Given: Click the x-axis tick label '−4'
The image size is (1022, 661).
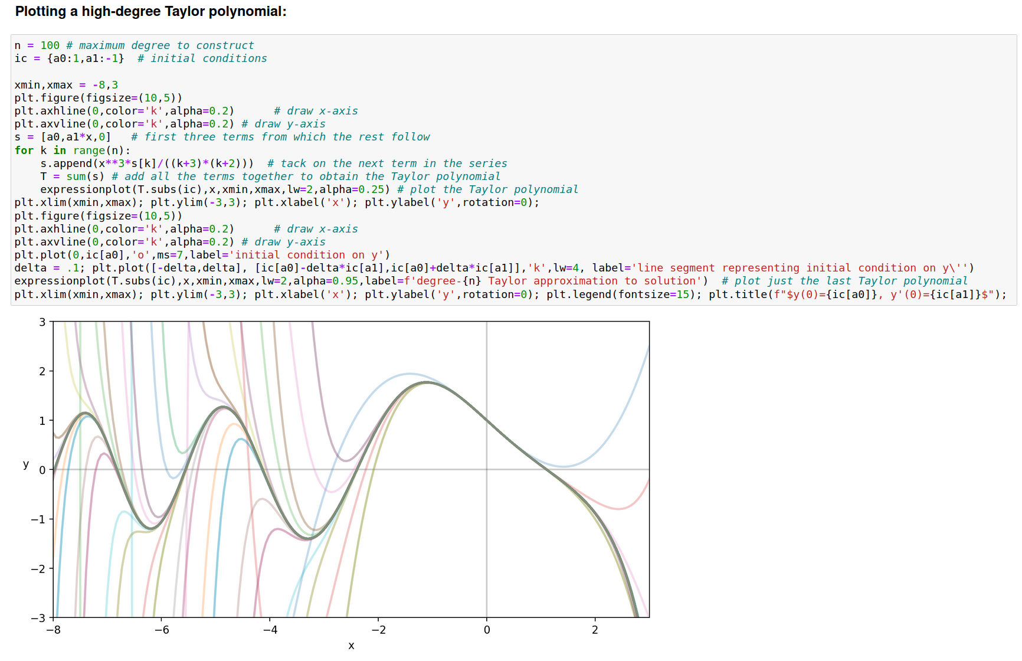Looking at the screenshot, I should pyautogui.click(x=270, y=630).
